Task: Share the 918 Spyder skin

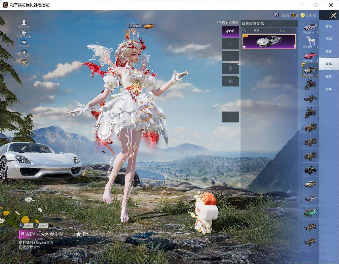Action: point(86,234)
